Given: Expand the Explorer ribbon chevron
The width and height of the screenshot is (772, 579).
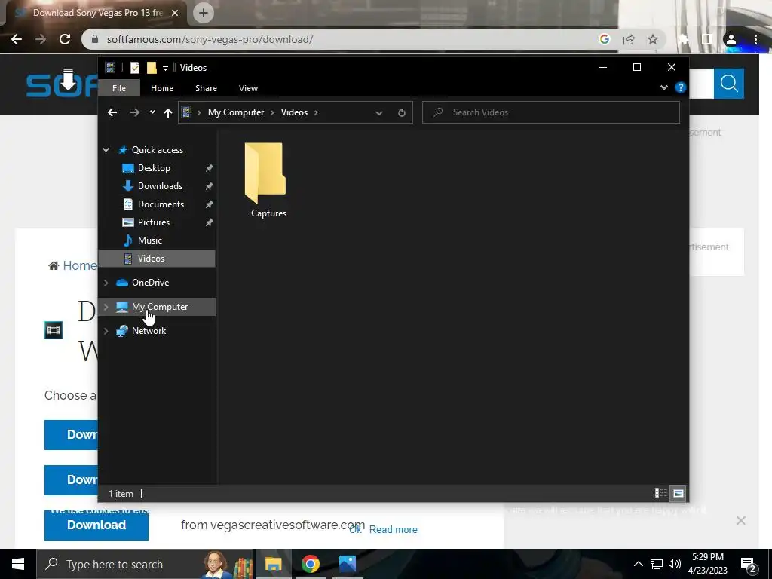Looking at the screenshot, I should tap(664, 87).
